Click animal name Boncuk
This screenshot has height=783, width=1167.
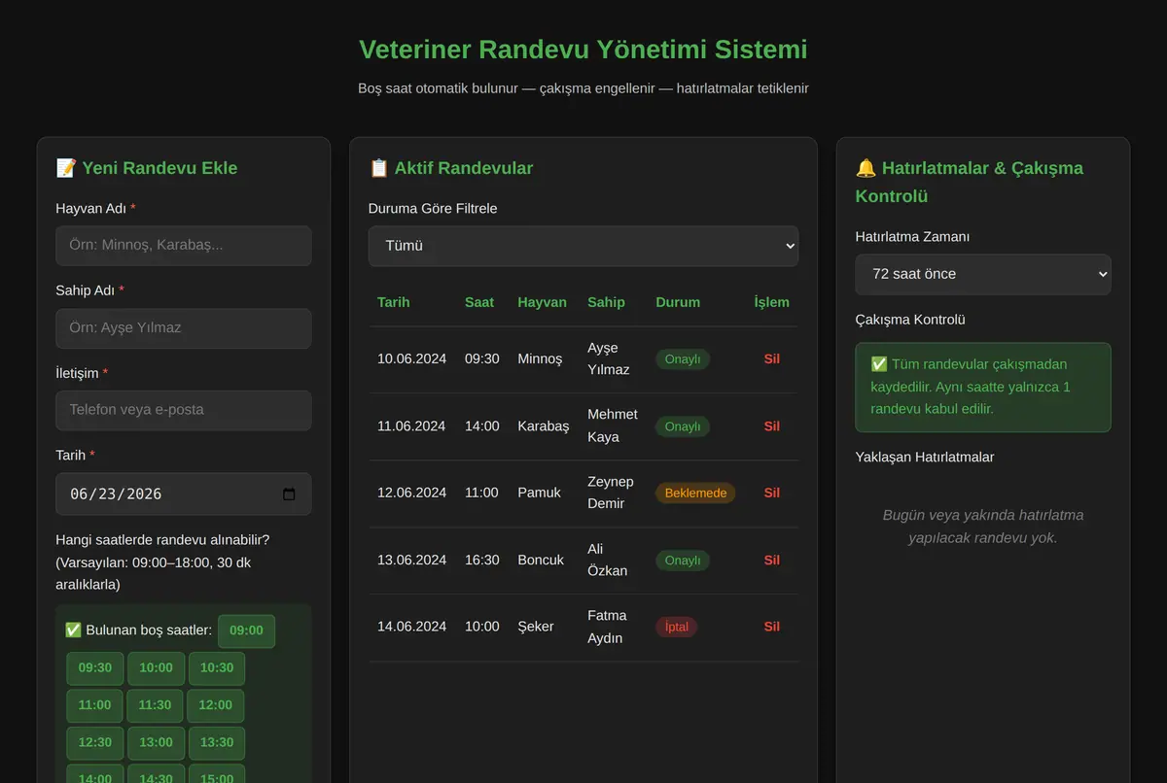click(x=541, y=560)
